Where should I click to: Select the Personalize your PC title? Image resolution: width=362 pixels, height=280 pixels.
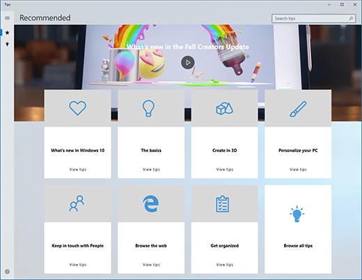point(298,150)
